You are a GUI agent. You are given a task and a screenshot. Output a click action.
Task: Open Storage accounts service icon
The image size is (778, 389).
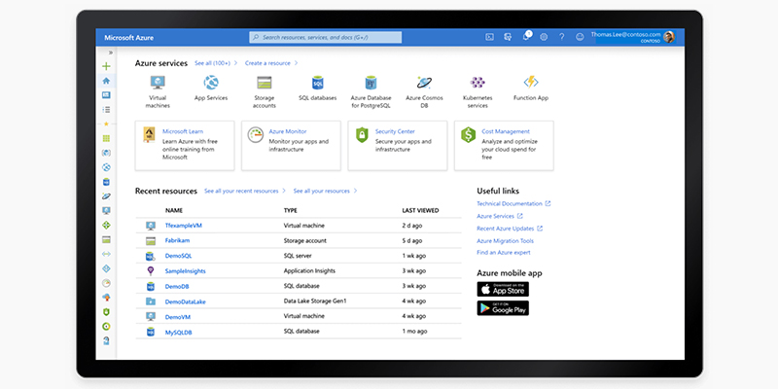click(264, 83)
